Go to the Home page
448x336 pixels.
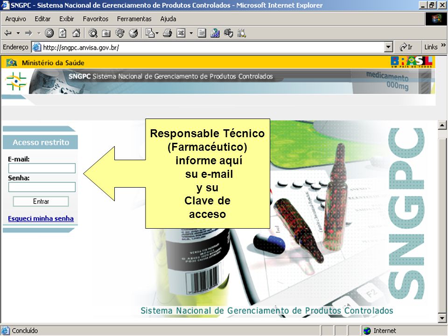tap(76, 33)
